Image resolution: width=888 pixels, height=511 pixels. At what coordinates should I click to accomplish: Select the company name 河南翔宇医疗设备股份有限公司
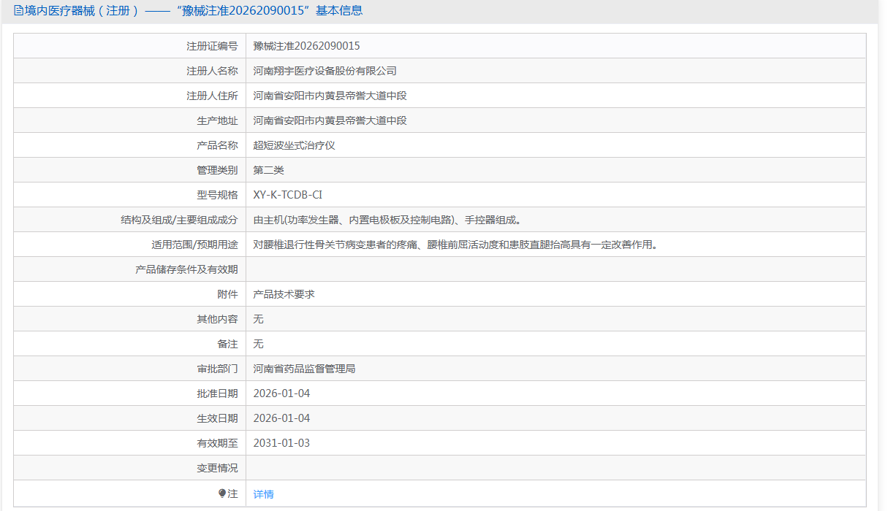(325, 71)
